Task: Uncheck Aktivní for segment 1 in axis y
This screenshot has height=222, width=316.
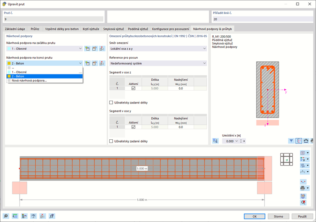Action: point(133,127)
